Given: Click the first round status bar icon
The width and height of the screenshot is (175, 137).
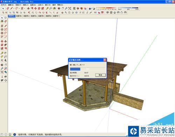Looking at the screenshot, I should 2,135.
